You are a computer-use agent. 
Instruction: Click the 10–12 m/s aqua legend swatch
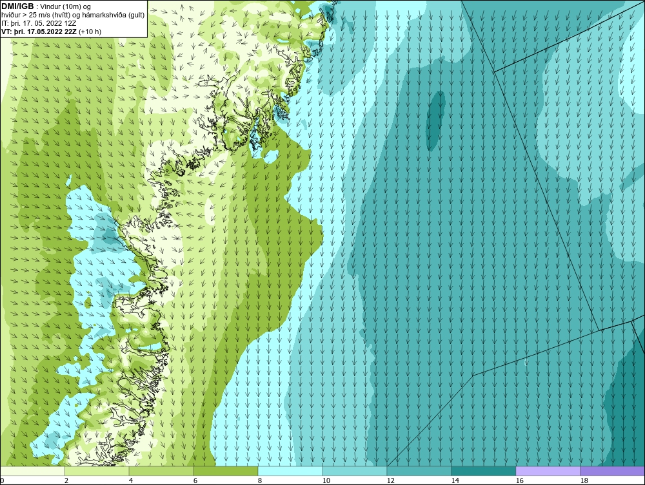point(355,471)
